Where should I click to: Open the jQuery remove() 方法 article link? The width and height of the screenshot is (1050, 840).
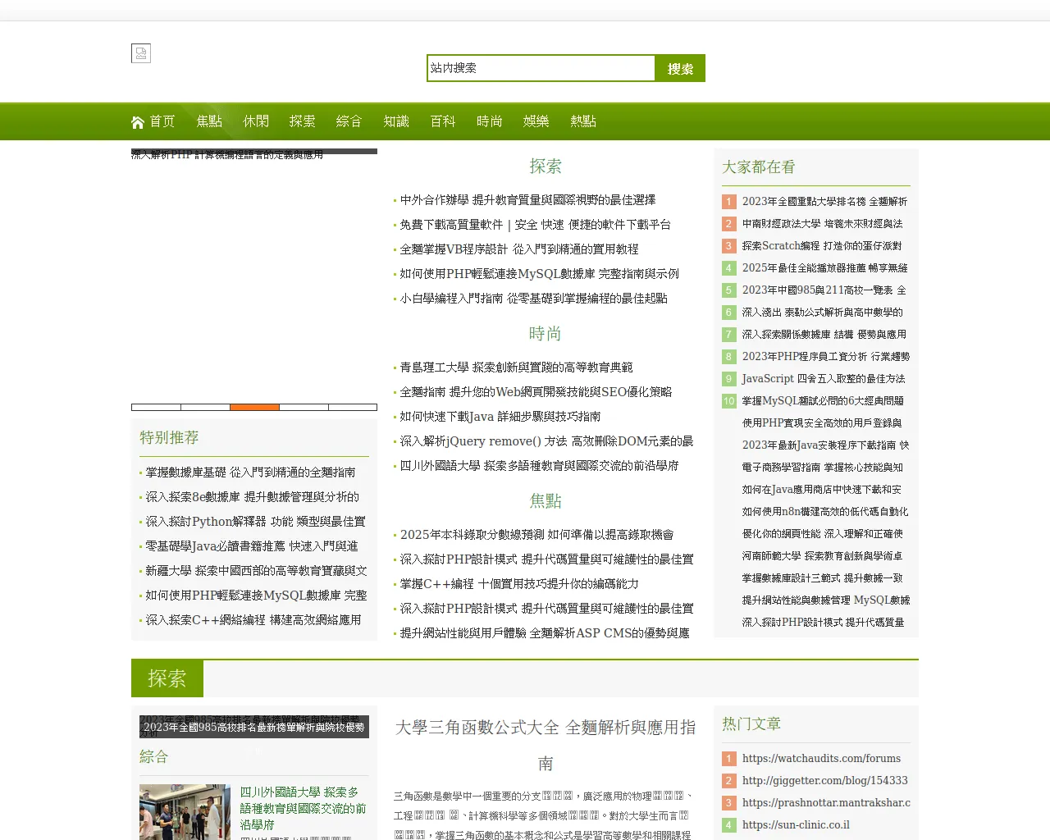(x=547, y=441)
